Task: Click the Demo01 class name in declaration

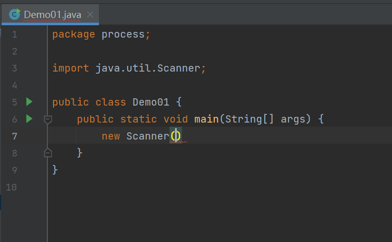Action: pos(151,102)
